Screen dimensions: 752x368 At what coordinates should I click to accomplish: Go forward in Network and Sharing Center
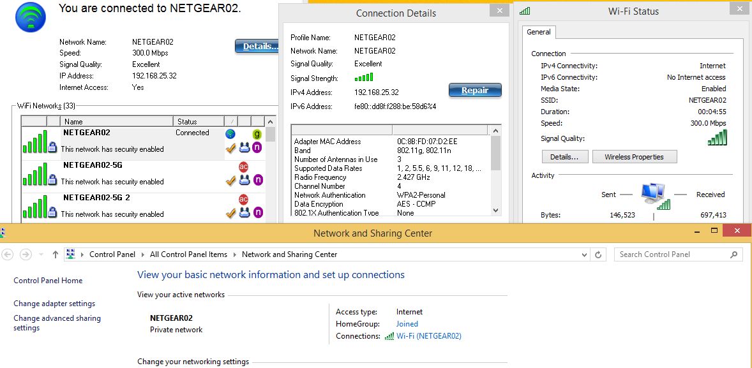coord(26,254)
